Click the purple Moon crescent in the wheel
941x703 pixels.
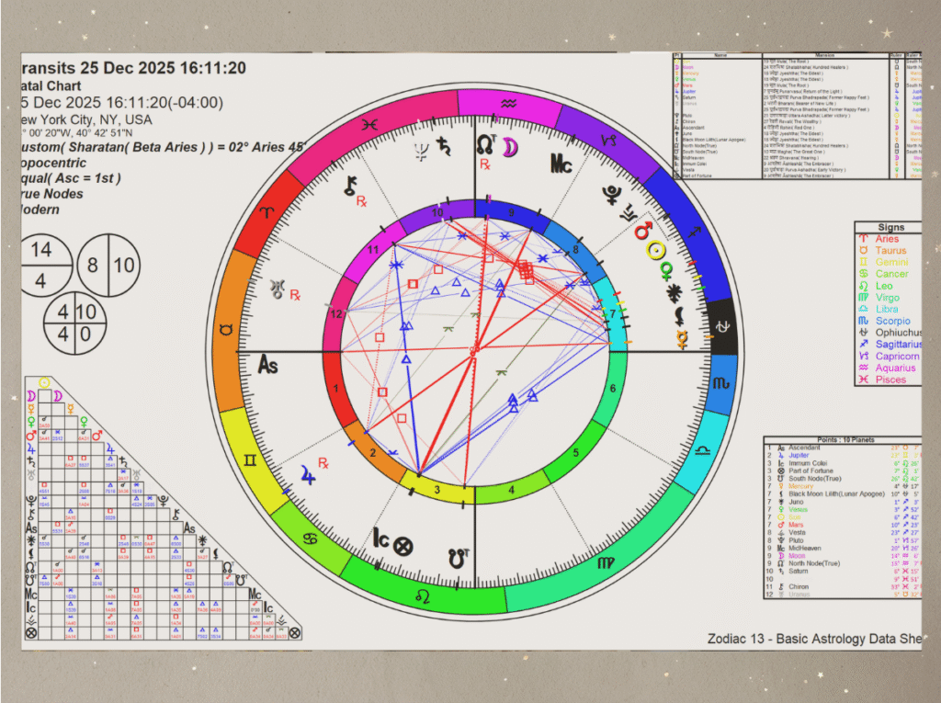click(509, 146)
